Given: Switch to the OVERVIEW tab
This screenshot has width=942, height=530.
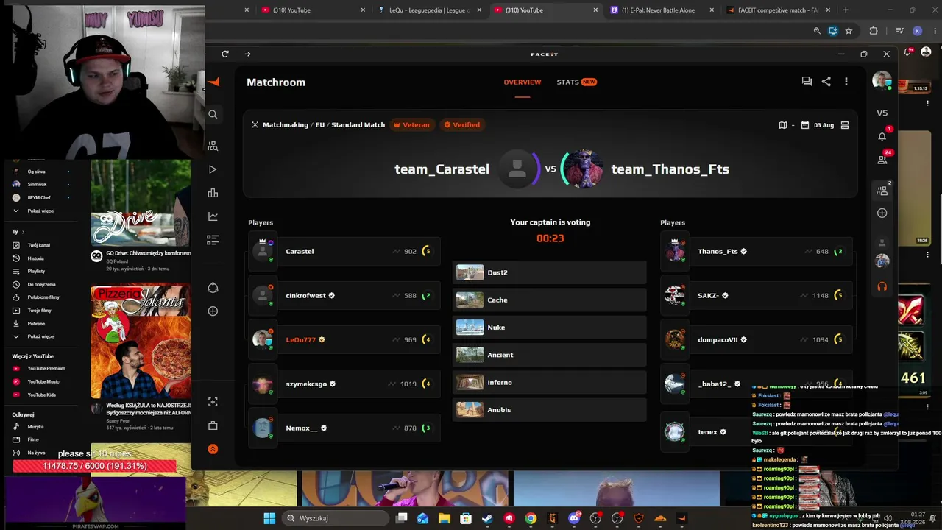Looking at the screenshot, I should click(523, 82).
